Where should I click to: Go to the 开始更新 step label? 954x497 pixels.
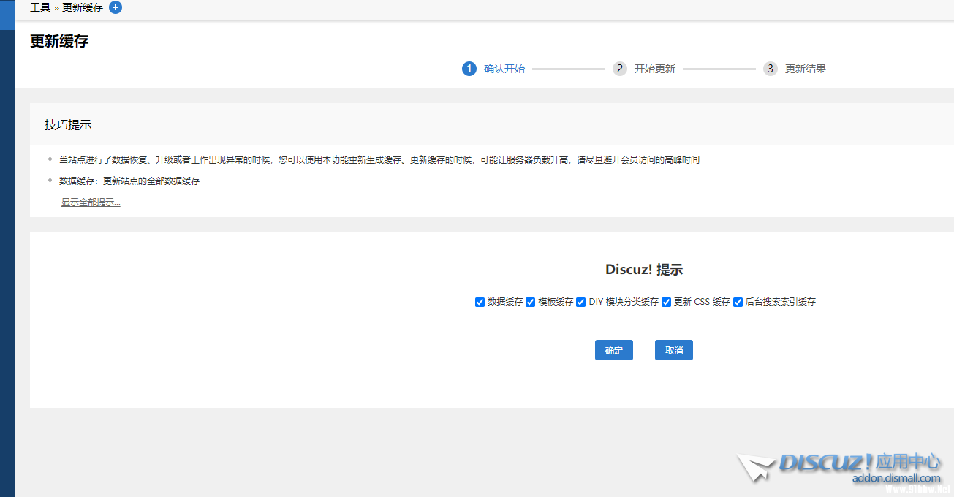[655, 69]
